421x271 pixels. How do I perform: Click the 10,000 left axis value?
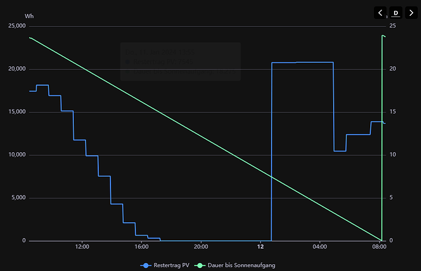tap(17, 155)
